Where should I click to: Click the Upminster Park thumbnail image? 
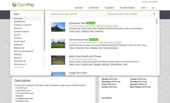pos(58,27)
